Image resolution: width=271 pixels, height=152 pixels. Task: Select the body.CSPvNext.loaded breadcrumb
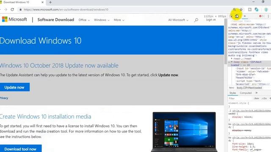[x=249, y=88]
